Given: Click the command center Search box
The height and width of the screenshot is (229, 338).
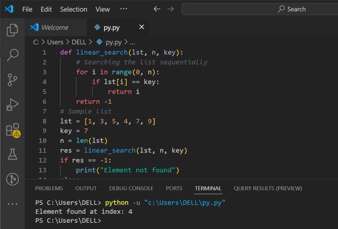Looking at the screenshot, I should click(260, 9).
